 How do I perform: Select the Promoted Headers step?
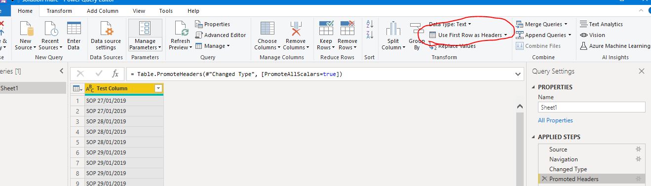click(x=592, y=179)
